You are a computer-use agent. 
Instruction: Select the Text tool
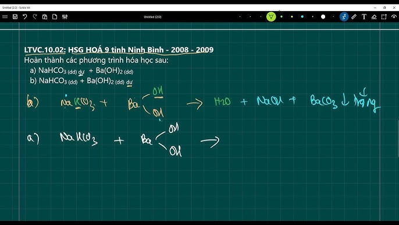click(364, 17)
